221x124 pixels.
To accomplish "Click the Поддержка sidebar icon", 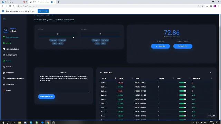I will click(4, 84).
